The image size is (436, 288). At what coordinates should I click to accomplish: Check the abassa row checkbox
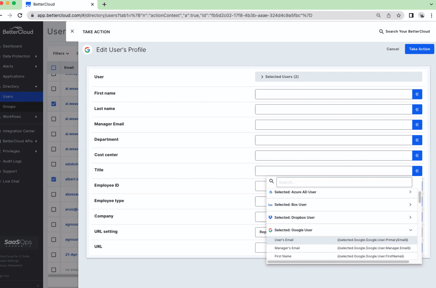tap(54, 194)
